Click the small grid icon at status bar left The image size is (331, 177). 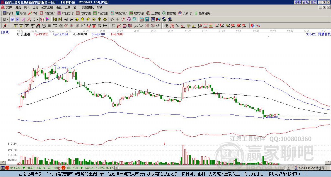(x=3, y=168)
